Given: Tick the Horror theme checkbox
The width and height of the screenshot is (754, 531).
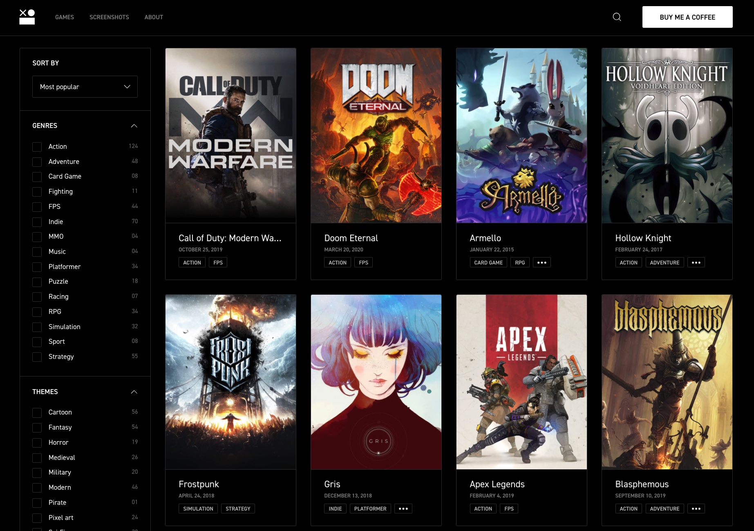Looking at the screenshot, I should click(x=37, y=443).
